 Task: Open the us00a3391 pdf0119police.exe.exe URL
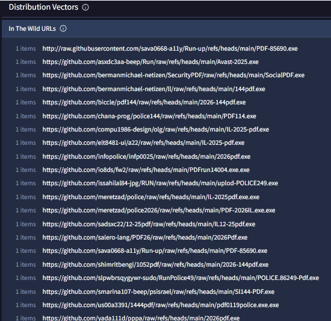pyautogui.click(x=161, y=305)
